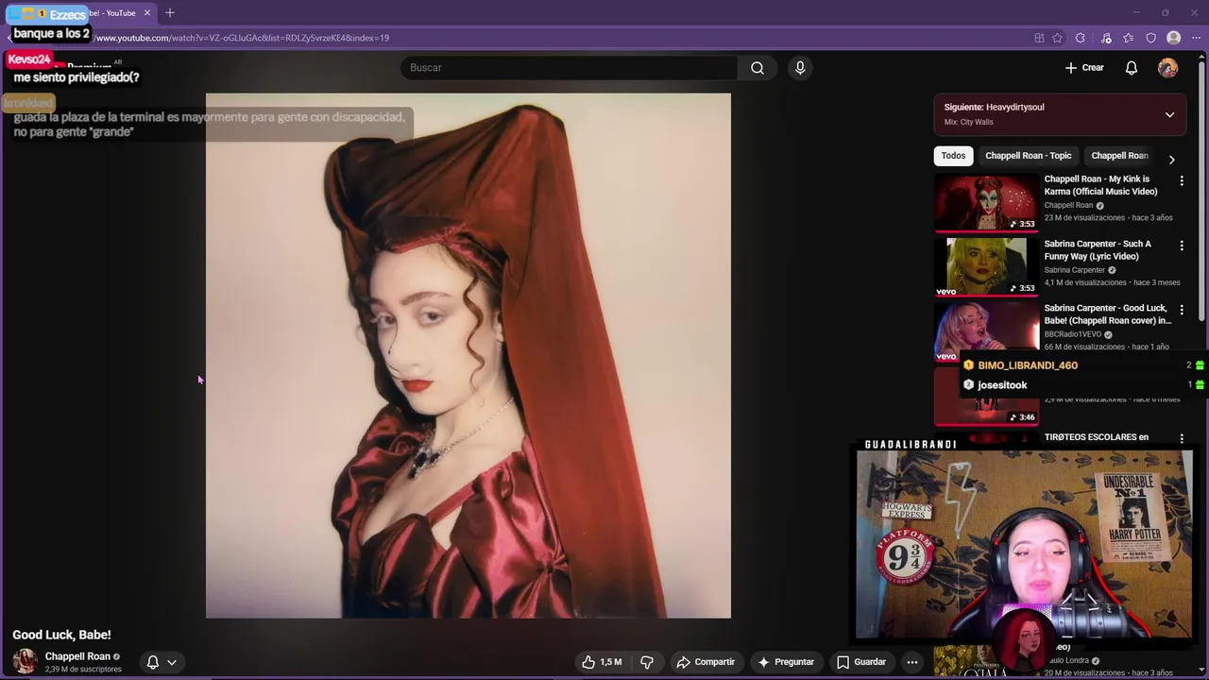The image size is (1209, 680).
Task: Click the Good Luck, Babe! video title
Action: [61, 635]
